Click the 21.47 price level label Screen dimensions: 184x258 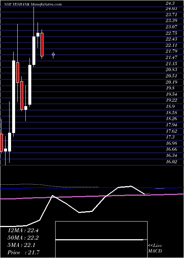click(x=171, y=57)
